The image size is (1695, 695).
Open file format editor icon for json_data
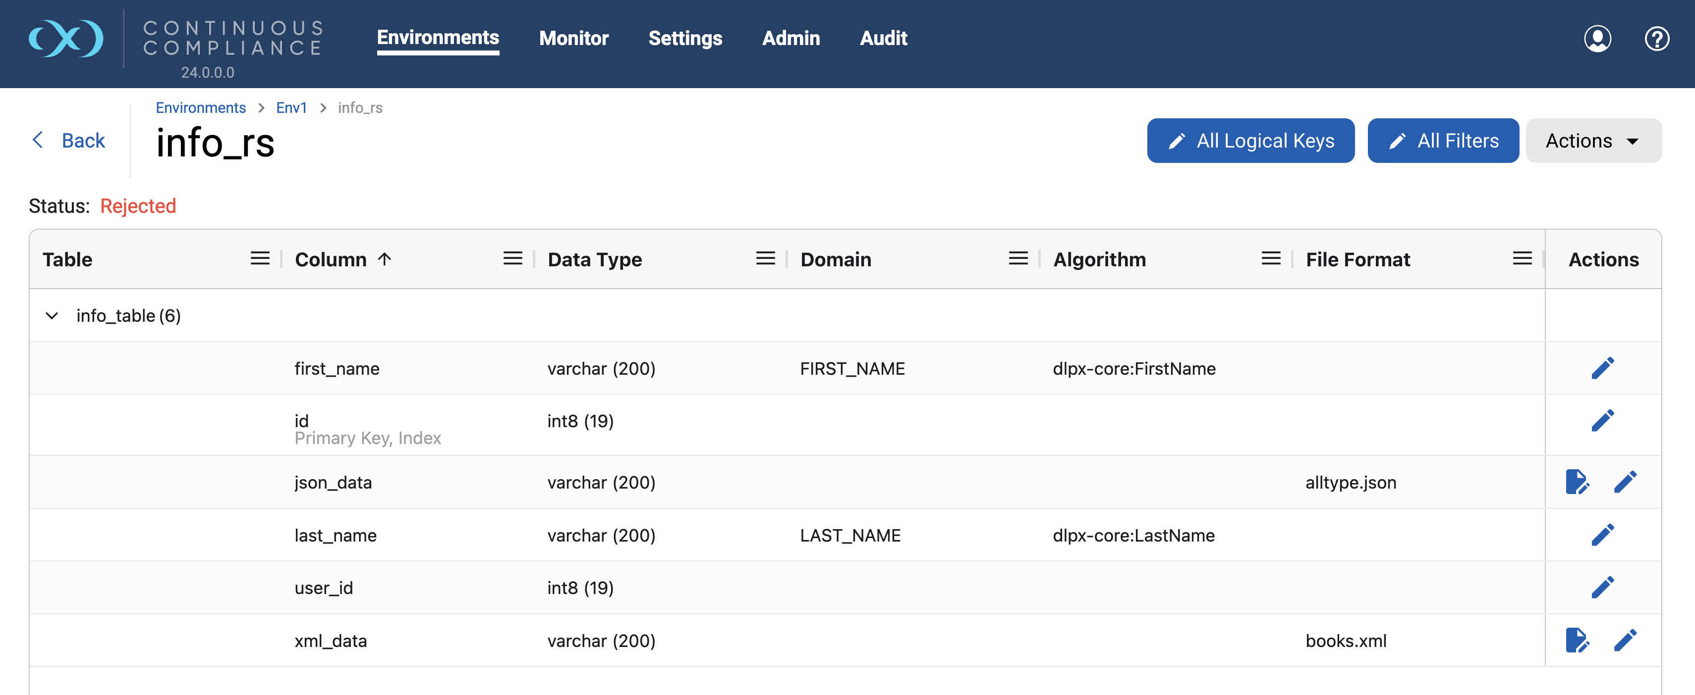pyautogui.click(x=1577, y=482)
